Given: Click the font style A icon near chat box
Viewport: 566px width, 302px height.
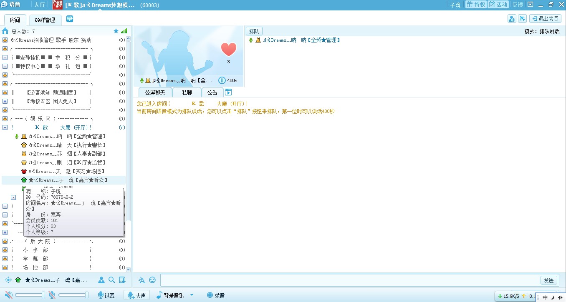Looking at the screenshot, I should pos(141,280).
